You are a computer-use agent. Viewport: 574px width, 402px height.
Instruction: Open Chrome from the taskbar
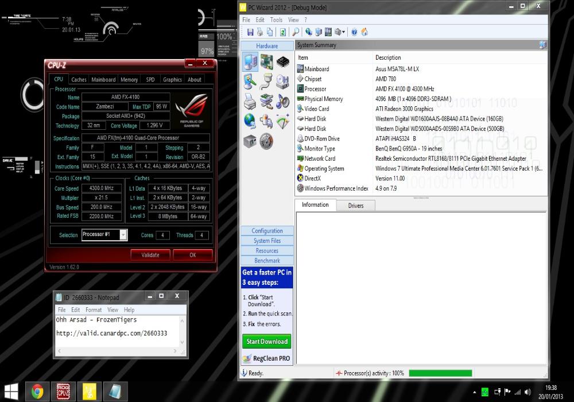tap(37, 392)
